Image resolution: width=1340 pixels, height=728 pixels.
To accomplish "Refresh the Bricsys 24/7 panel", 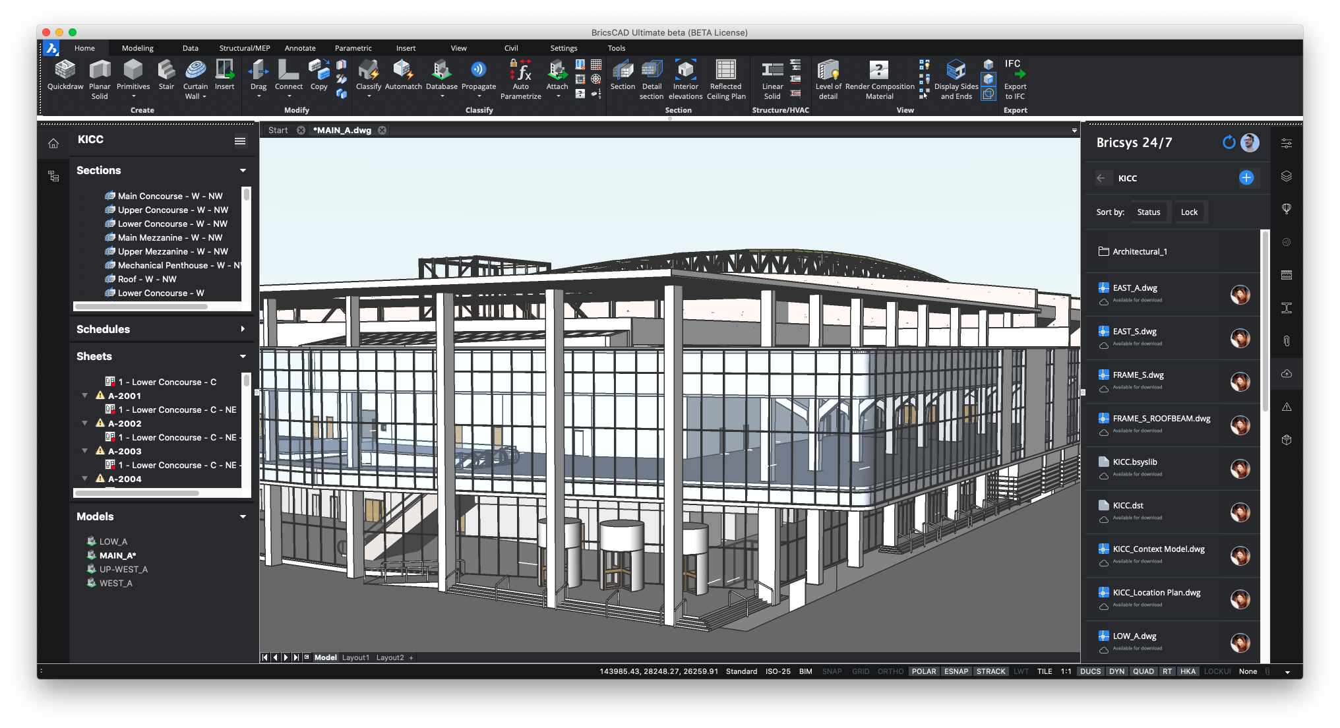I will (1229, 142).
